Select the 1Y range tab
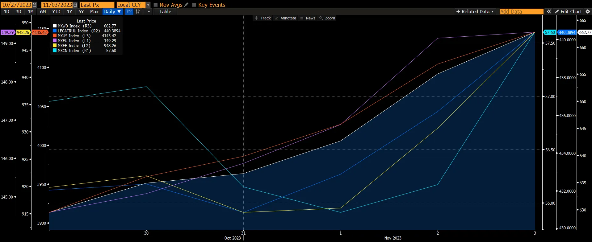 point(69,11)
